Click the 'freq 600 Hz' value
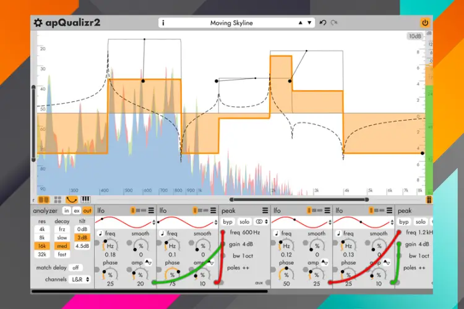The height and width of the screenshot is (309, 464). (x=245, y=232)
